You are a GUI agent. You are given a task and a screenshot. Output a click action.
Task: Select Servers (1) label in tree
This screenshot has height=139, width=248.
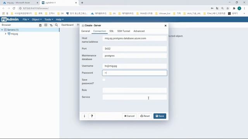tap(13, 30)
